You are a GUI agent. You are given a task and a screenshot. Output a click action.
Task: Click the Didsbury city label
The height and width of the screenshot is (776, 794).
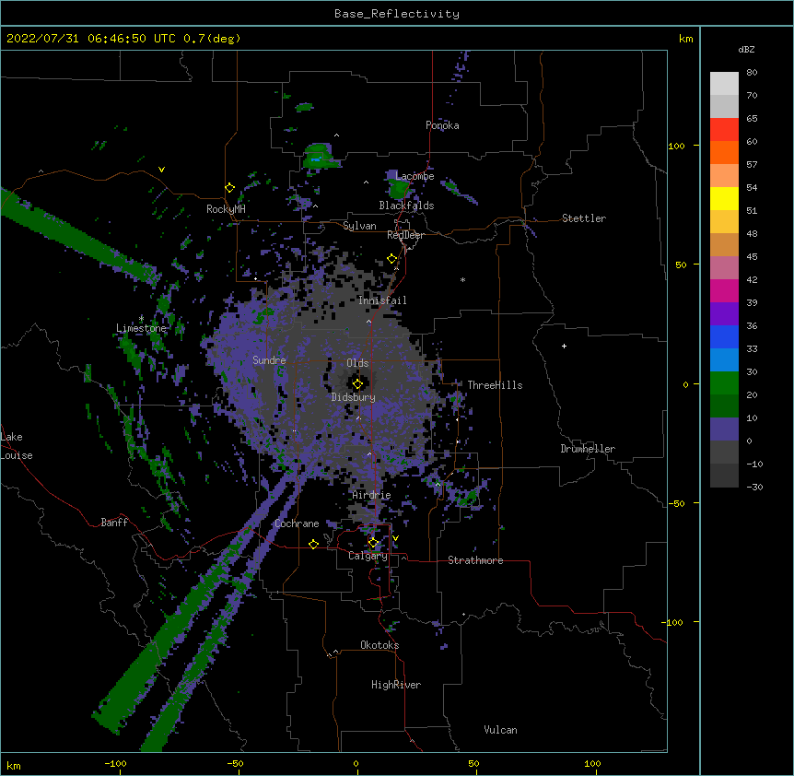[x=354, y=397]
